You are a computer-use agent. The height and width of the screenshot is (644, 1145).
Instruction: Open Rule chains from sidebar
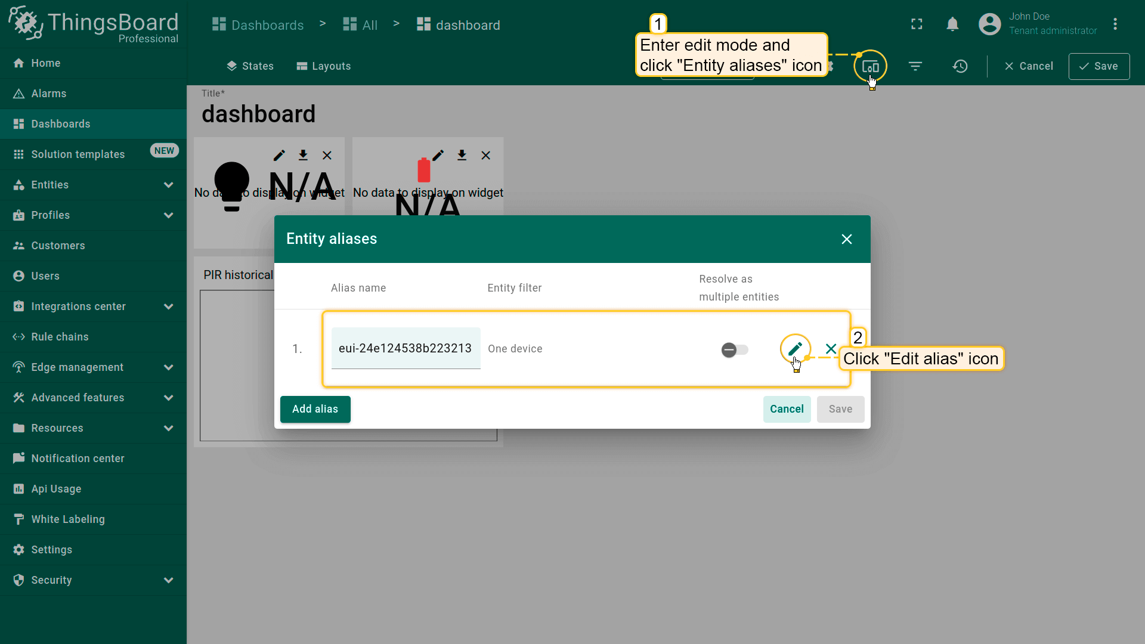pyautogui.click(x=60, y=337)
